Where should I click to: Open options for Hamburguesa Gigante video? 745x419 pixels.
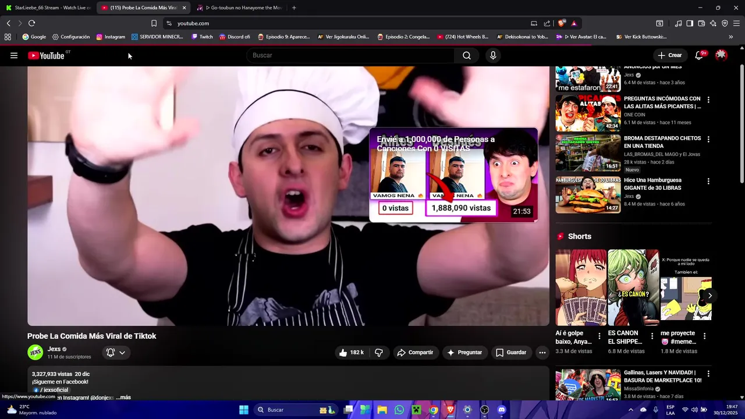click(708, 182)
